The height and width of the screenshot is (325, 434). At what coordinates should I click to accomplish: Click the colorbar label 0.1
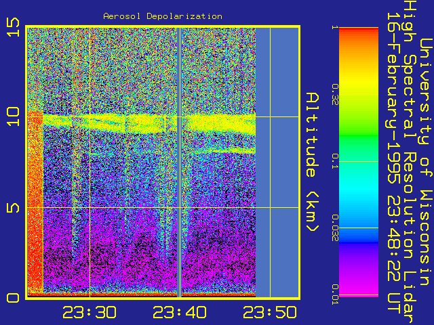pos(335,162)
